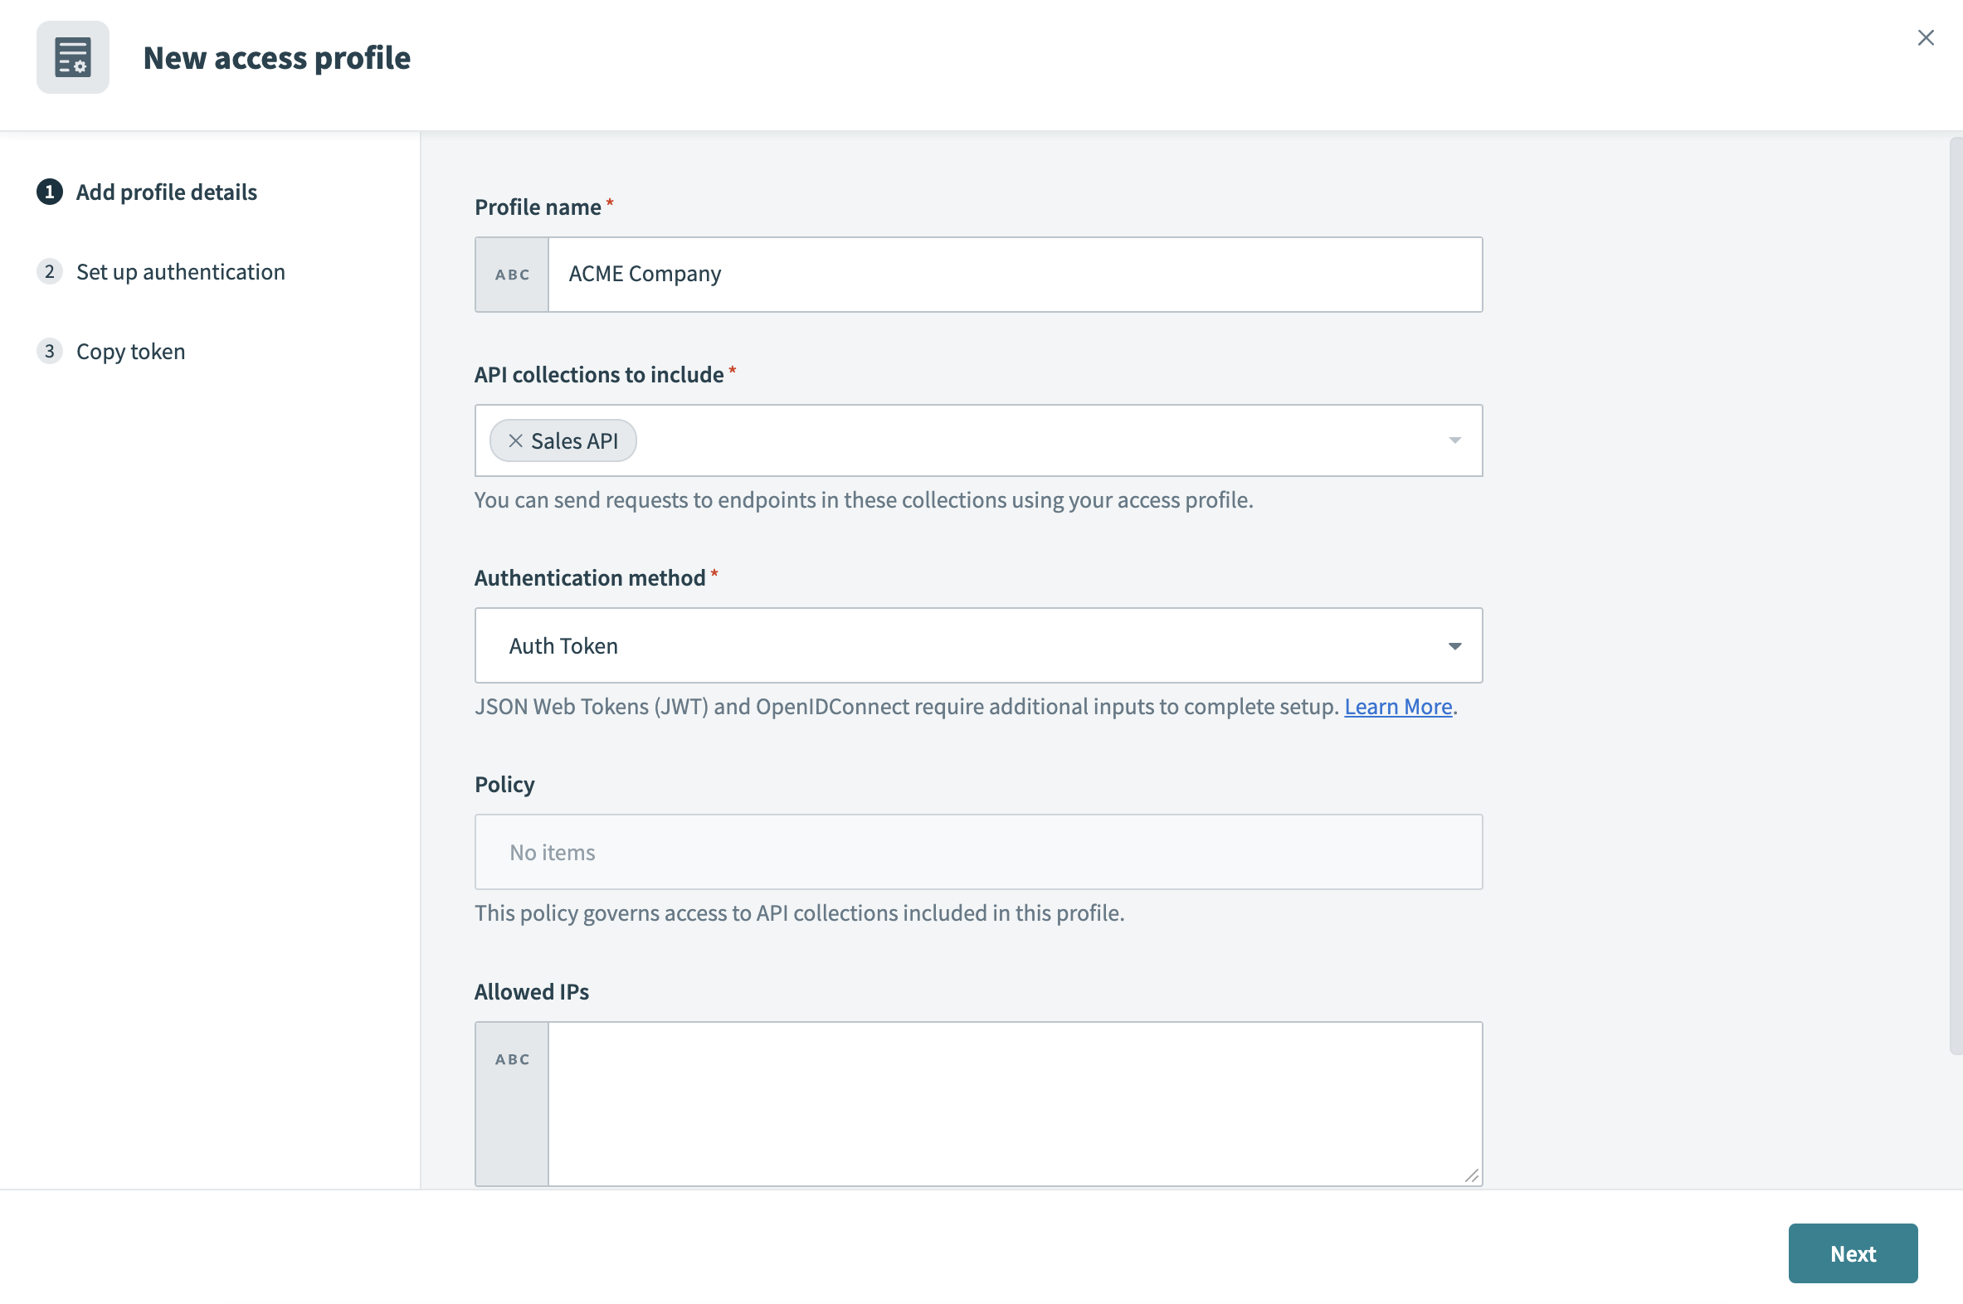Select the Add profile details step
The height and width of the screenshot is (1304, 1963).
[x=167, y=192]
